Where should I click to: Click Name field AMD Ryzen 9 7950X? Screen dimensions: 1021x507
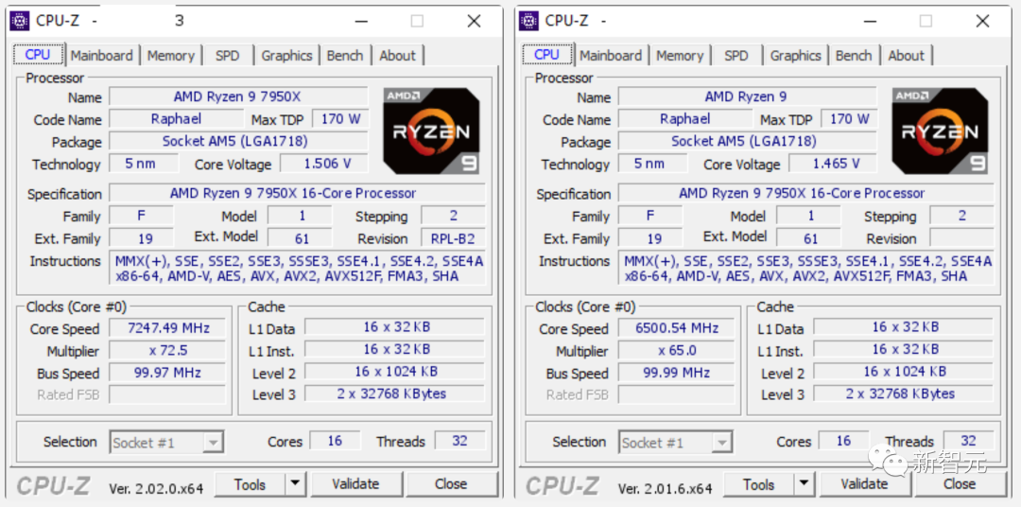pos(237,96)
